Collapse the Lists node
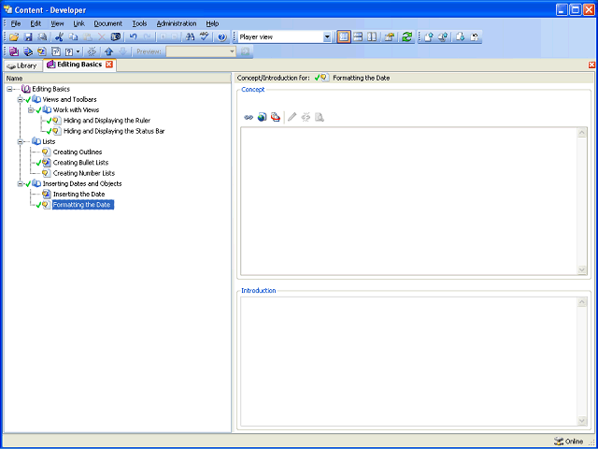598x449 pixels. pyautogui.click(x=21, y=141)
